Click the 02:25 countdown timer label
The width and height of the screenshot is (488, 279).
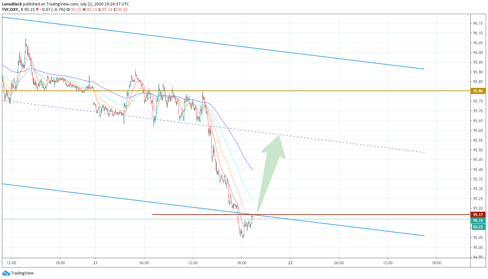[x=478, y=227]
